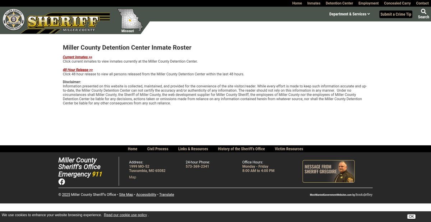Open MostWantedGovernmentWebsites.com by BrooksJeffrey link

[341, 195]
